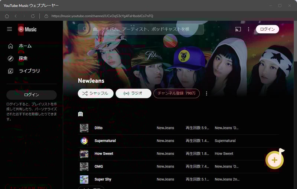Click the 再生回数 7.4... play count
This screenshot has height=189, width=297.
click(x=197, y=166)
